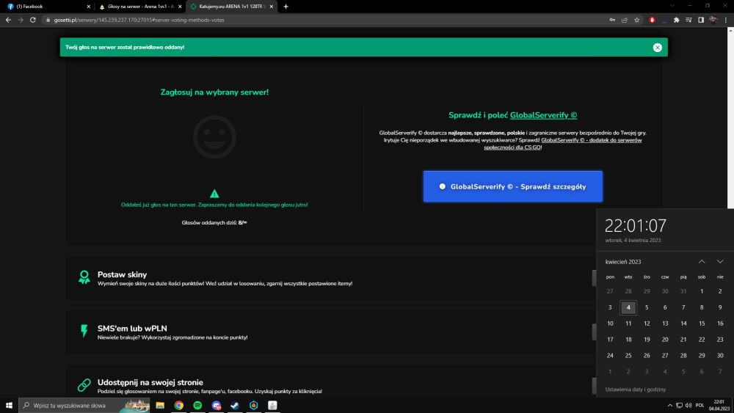Screen dimensions: 734x413
Task: Click the kwiecień 2023 month header
Action: 623,262
